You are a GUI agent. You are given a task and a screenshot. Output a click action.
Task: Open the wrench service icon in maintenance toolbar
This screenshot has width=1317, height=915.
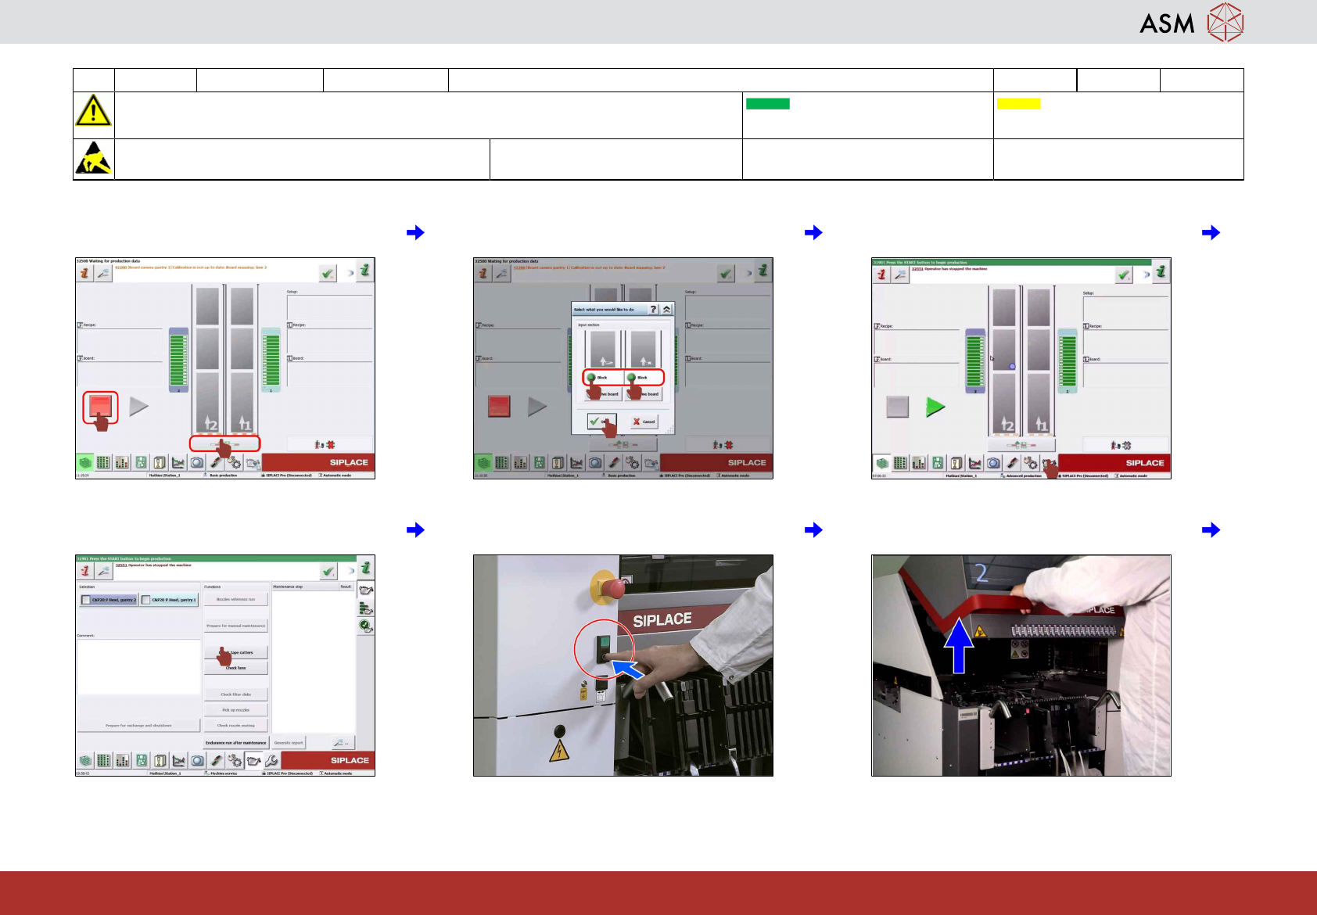(x=271, y=760)
